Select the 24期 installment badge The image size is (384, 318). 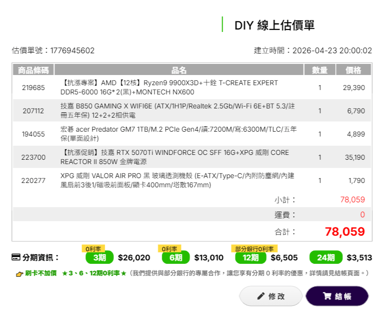326,257
